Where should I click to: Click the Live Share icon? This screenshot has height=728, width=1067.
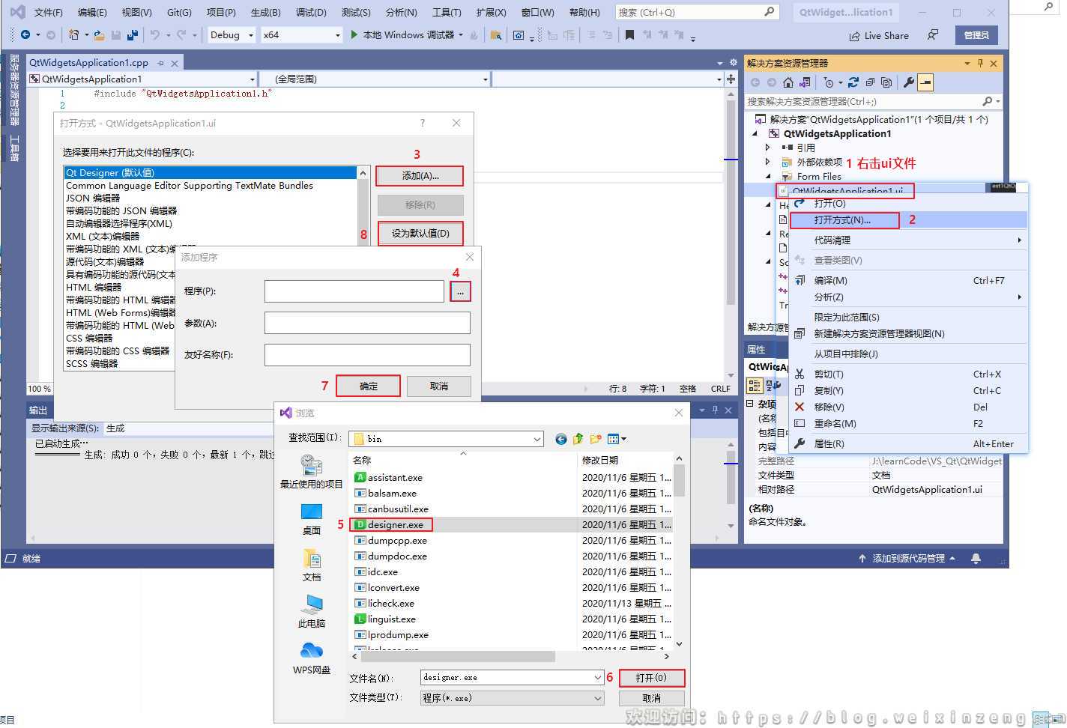[x=855, y=35]
